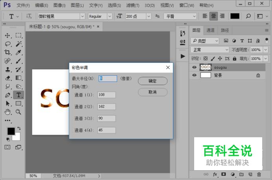Select the Pen tool
Screen dimensions: 272x180
click(x=7, y=95)
